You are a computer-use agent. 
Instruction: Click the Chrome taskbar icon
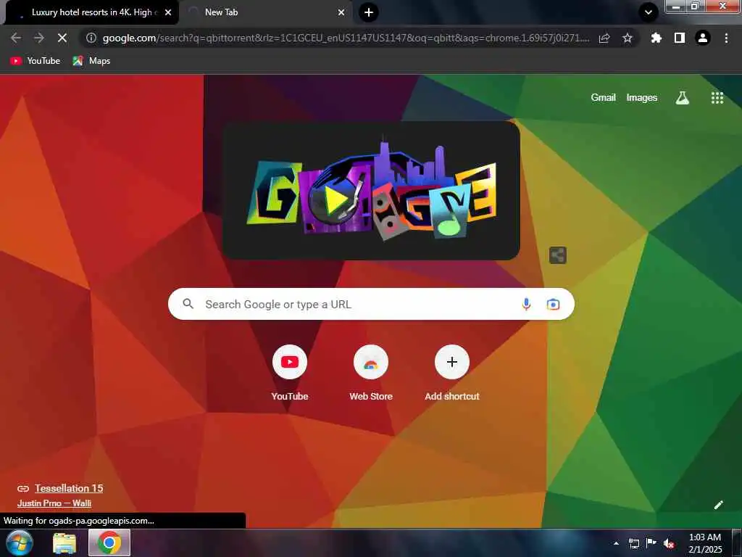pyautogui.click(x=109, y=542)
